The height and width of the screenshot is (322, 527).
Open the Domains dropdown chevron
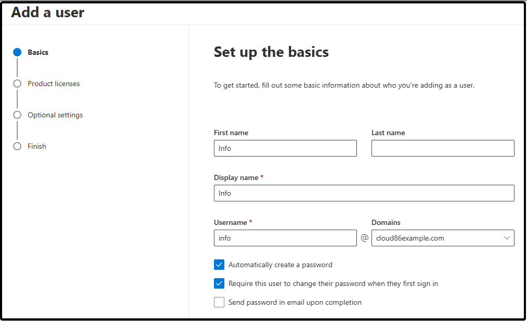(x=507, y=238)
